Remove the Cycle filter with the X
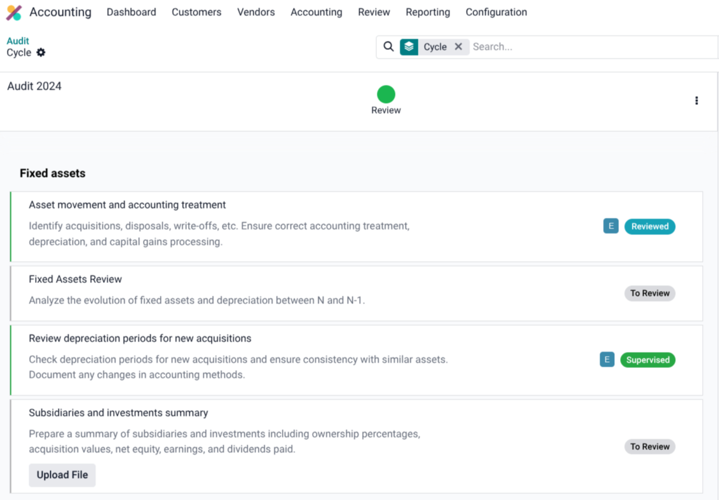 (x=458, y=47)
